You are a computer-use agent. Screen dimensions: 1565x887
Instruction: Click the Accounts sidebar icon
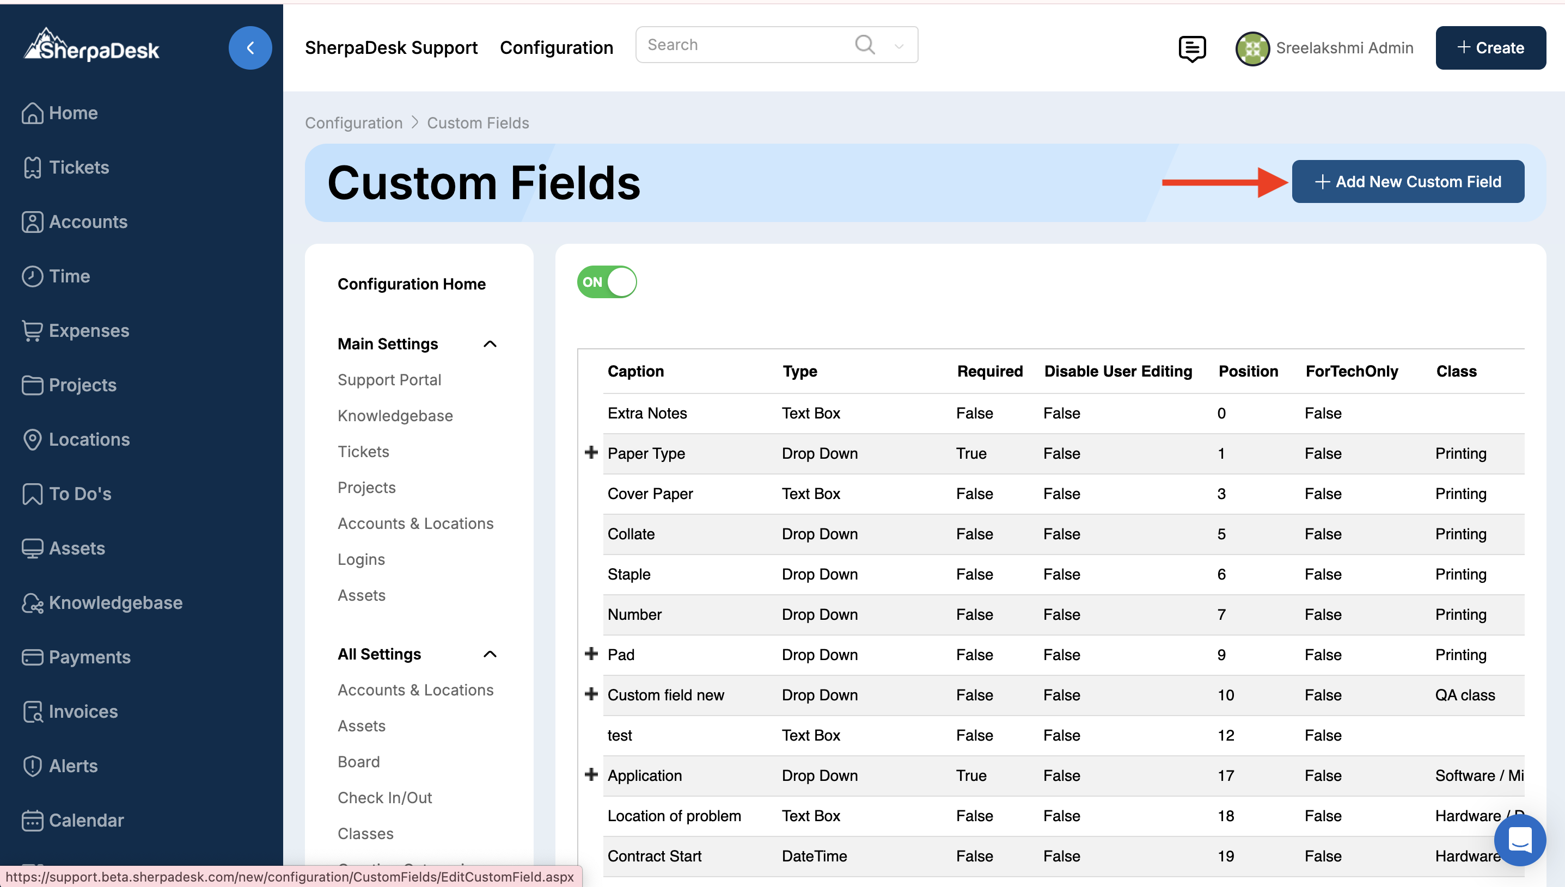coord(32,222)
